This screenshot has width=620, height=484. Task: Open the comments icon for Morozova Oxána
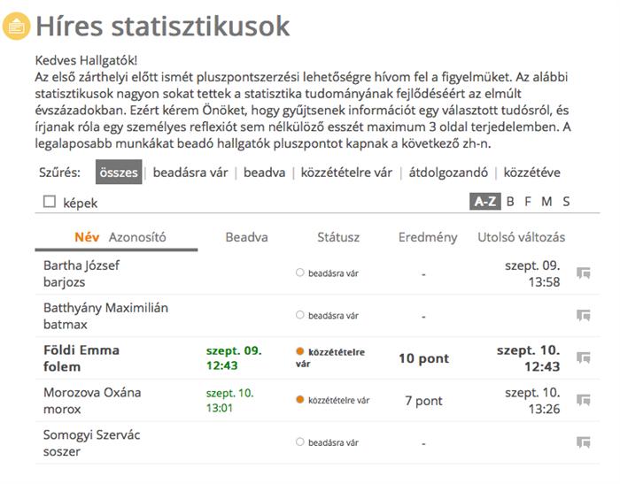[583, 400]
